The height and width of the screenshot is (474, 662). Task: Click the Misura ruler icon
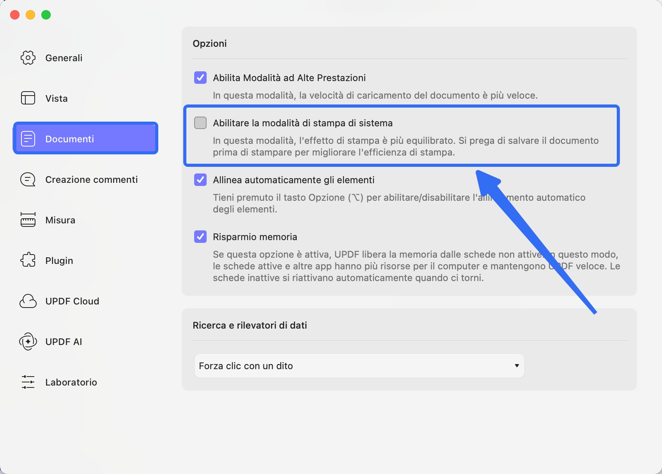point(28,220)
